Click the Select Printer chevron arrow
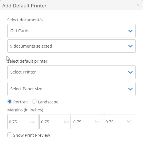The height and width of the screenshot is (143, 143). [130, 72]
